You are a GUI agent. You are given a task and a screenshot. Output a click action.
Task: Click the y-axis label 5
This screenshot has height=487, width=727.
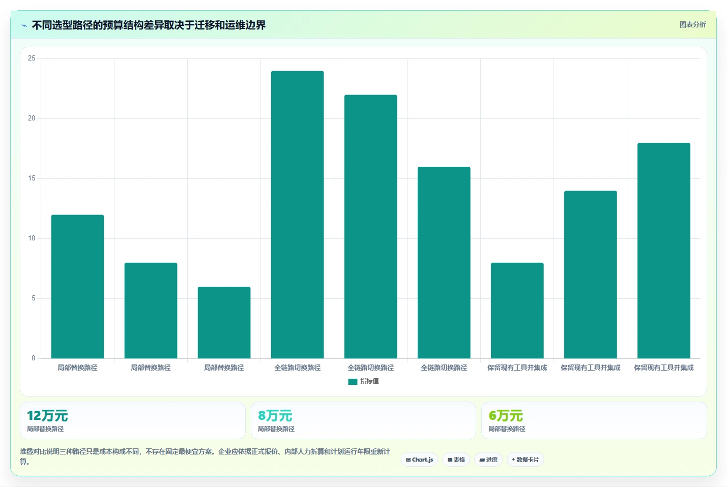34,298
